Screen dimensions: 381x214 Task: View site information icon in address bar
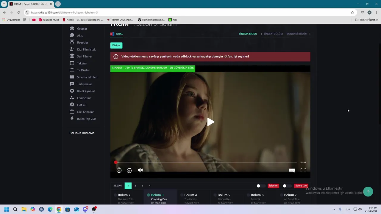(27, 12)
